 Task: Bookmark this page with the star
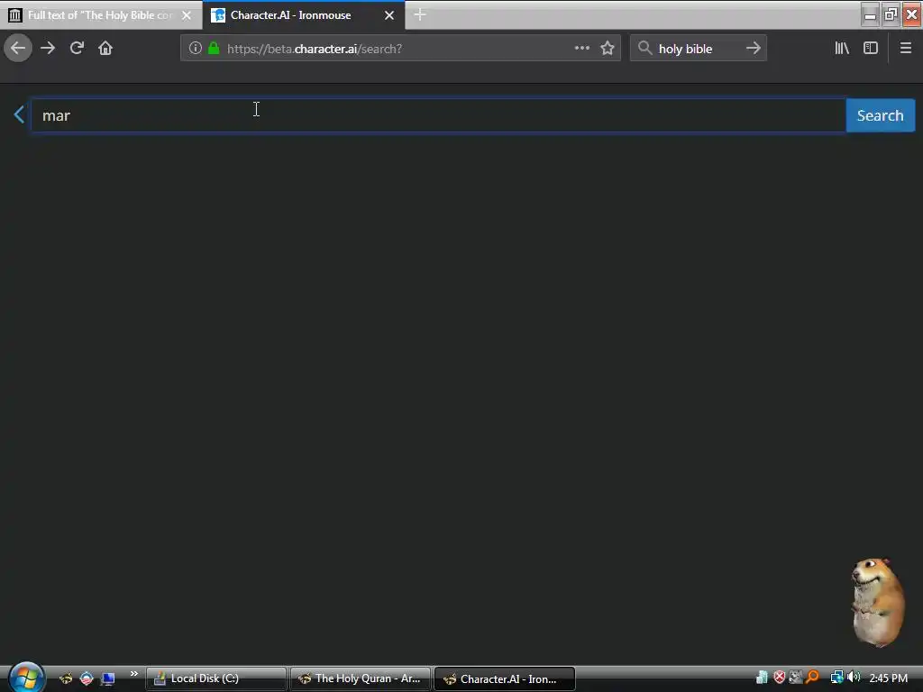click(x=608, y=49)
